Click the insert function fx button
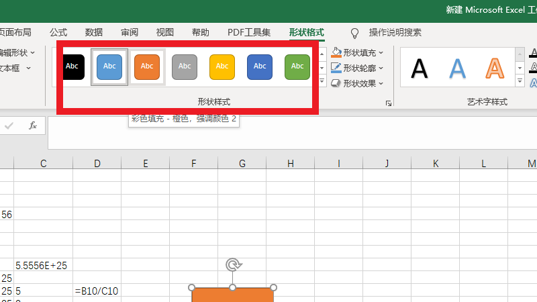Image resolution: width=537 pixels, height=302 pixels. pyautogui.click(x=32, y=125)
